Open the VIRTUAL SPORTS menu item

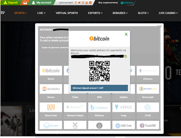pyautogui.click(x=67, y=13)
